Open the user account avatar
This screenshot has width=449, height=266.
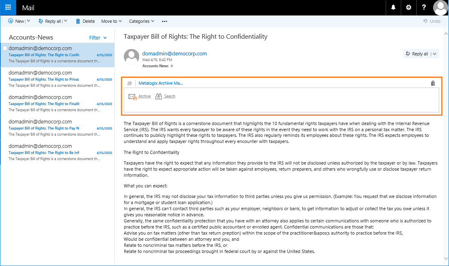(440, 7)
